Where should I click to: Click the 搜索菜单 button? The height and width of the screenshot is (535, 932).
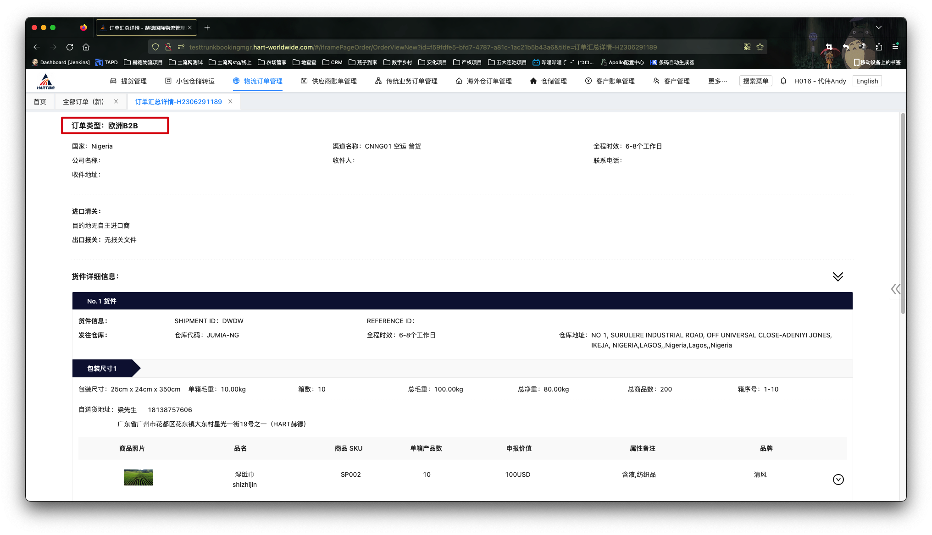pyautogui.click(x=755, y=81)
